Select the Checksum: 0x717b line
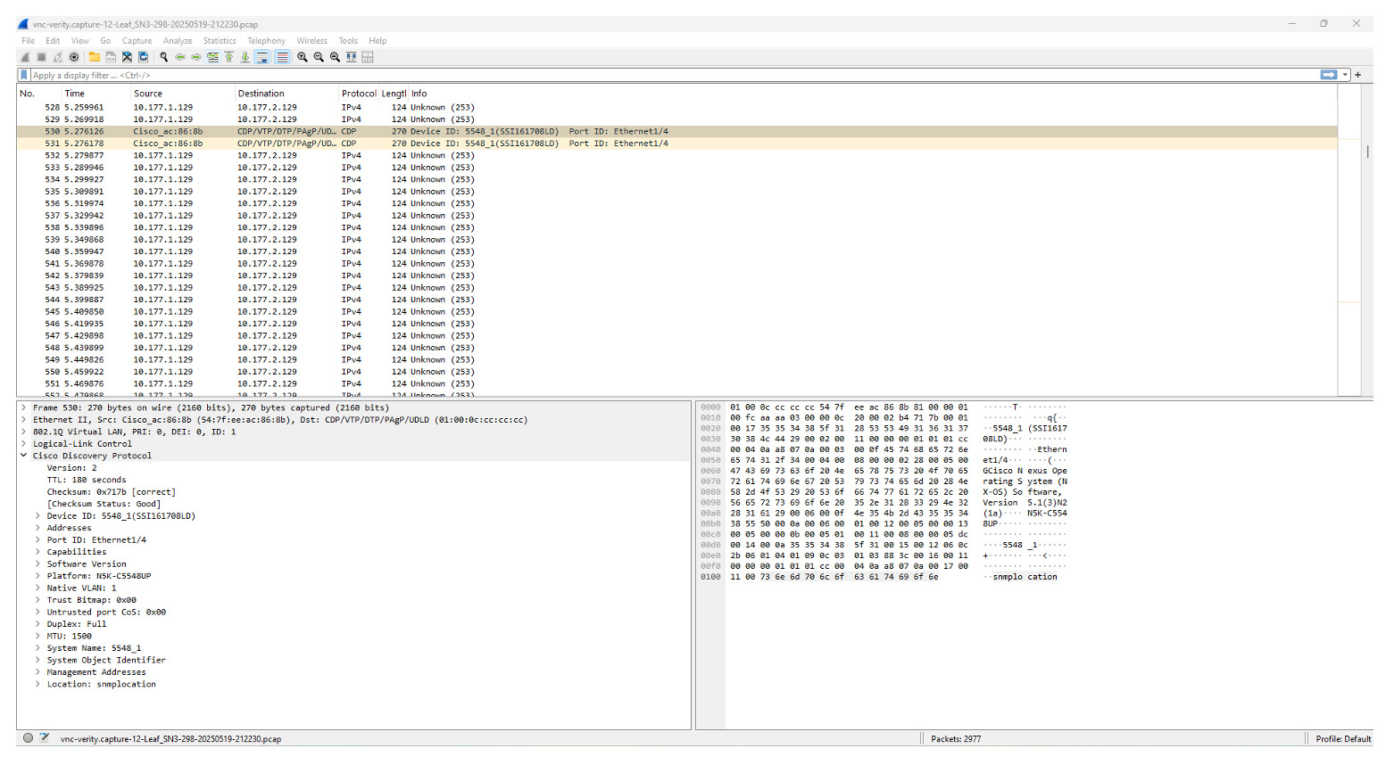Viewport: 1394px width, 765px height. click(111, 492)
